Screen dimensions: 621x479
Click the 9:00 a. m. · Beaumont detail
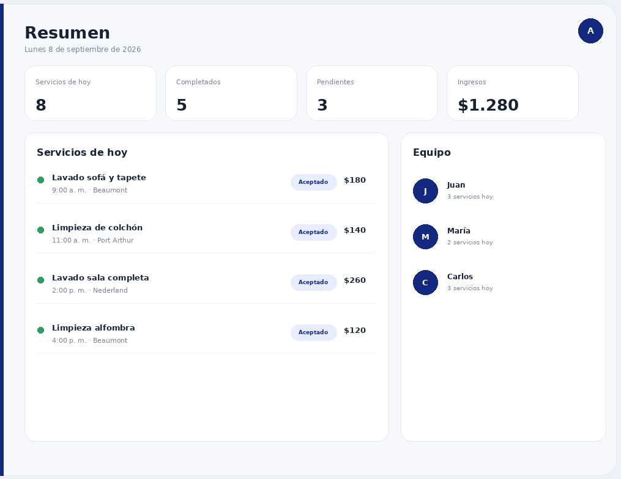[90, 190]
